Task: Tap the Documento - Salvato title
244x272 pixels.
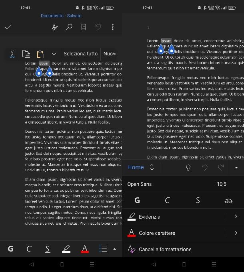Action: coord(61,16)
